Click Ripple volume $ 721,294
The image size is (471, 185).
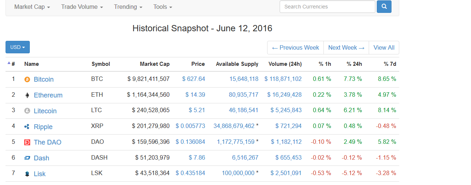[x=288, y=126]
